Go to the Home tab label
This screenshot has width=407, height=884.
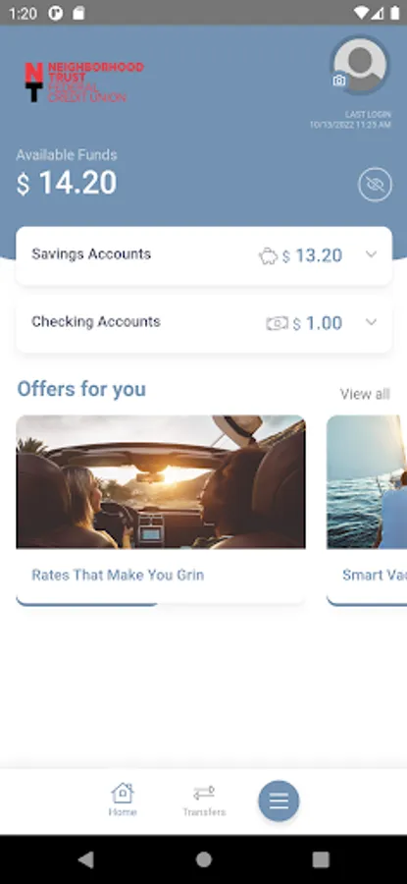[123, 812]
